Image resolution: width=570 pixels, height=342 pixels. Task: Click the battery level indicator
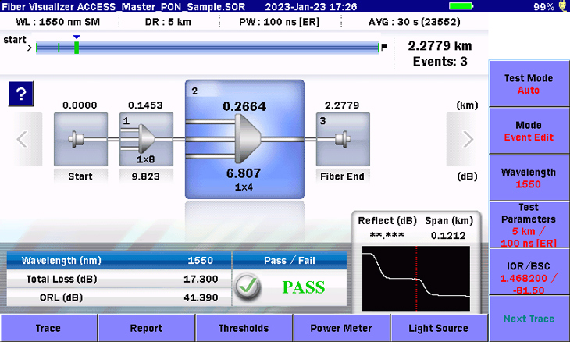click(461, 6)
